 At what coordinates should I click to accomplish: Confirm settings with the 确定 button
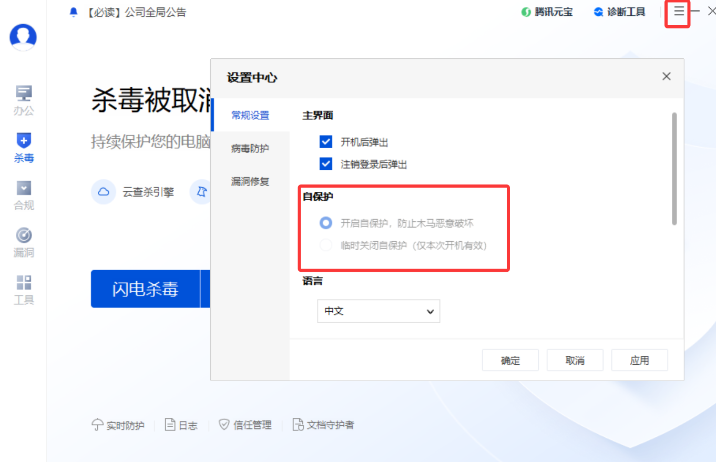pos(510,361)
